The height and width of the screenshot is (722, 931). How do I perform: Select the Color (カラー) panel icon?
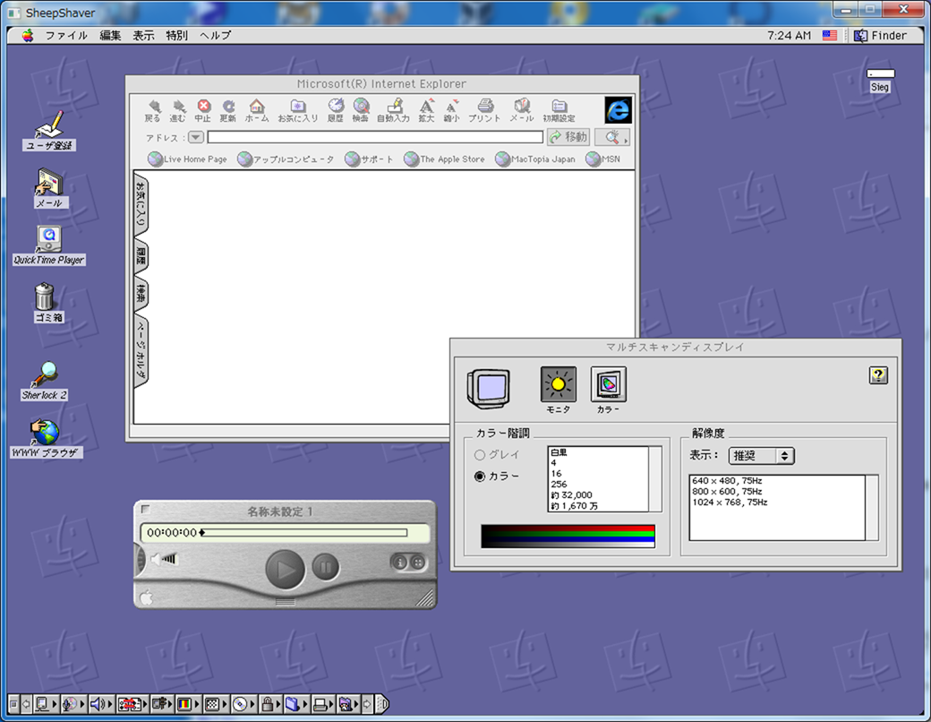point(609,386)
